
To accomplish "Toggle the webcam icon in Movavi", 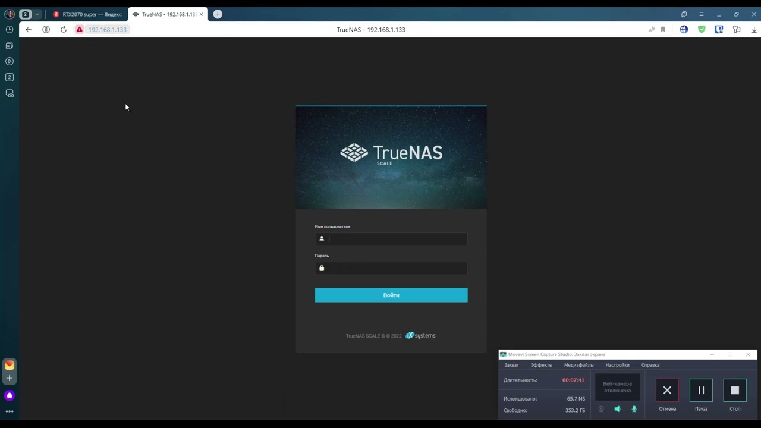I will pyautogui.click(x=601, y=409).
